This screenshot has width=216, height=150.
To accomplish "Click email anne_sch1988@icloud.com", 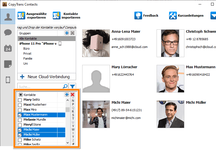I will pos(129,47).
